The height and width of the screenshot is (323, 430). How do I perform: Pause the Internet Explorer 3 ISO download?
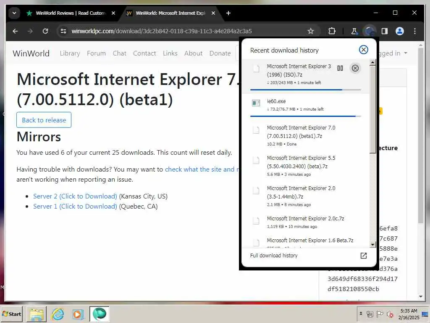point(340,68)
